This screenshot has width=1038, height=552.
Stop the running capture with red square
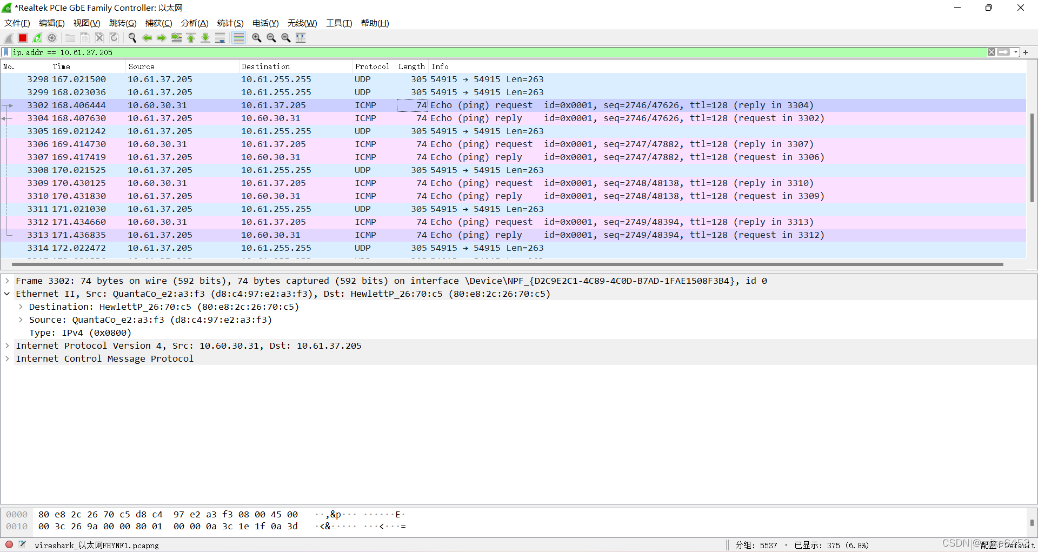click(23, 38)
